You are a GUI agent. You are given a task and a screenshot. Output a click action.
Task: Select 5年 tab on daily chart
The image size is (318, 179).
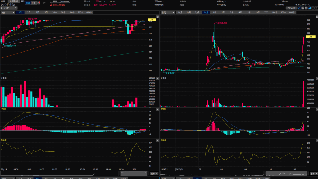pos(249,12)
